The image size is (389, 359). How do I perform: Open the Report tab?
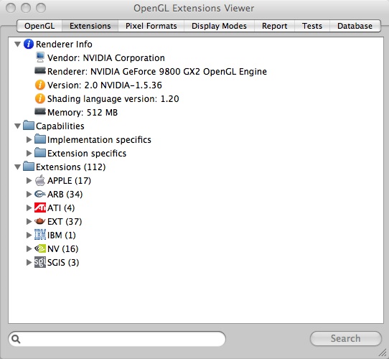[274, 26]
